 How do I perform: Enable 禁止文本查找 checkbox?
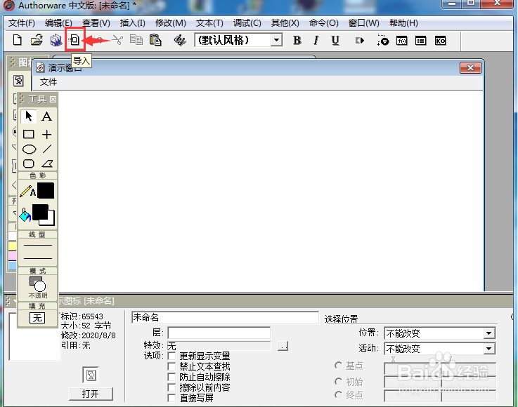[171, 366]
